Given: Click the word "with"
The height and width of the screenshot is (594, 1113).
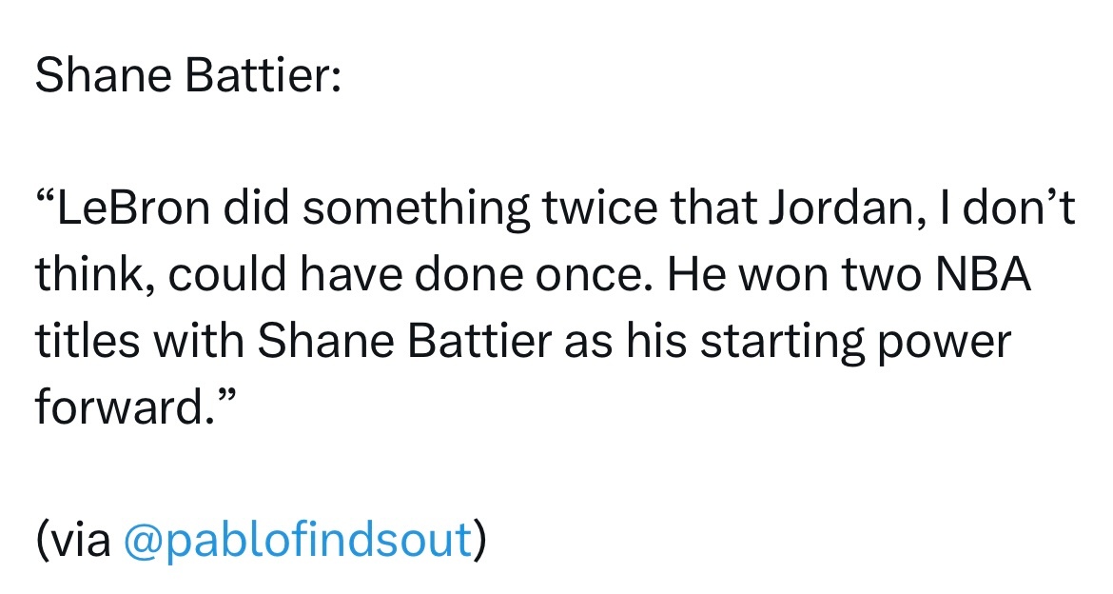Looking at the screenshot, I should (x=199, y=341).
